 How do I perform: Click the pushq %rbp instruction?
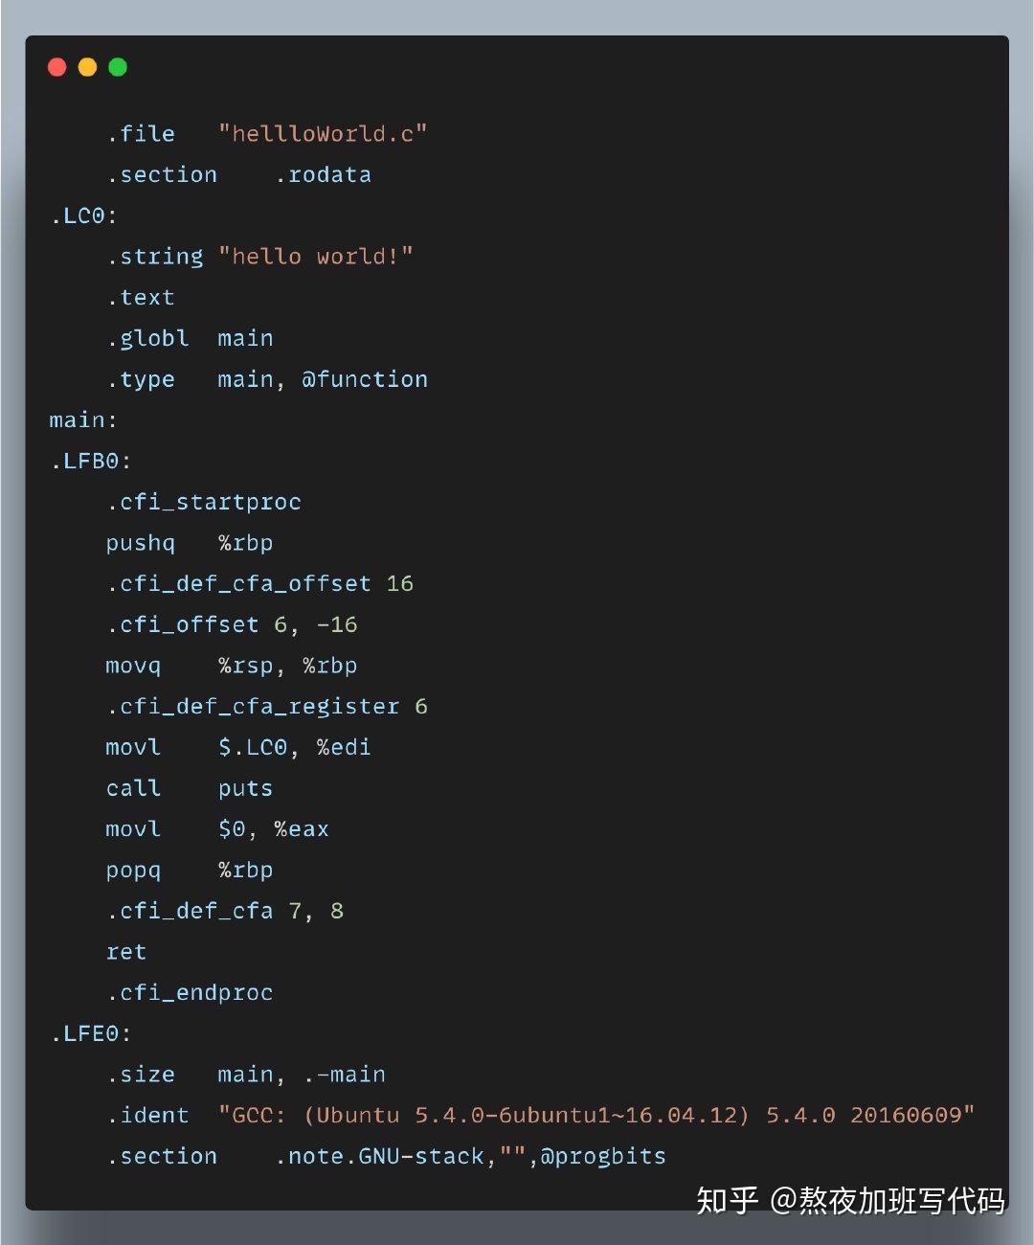(x=190, y=543)
